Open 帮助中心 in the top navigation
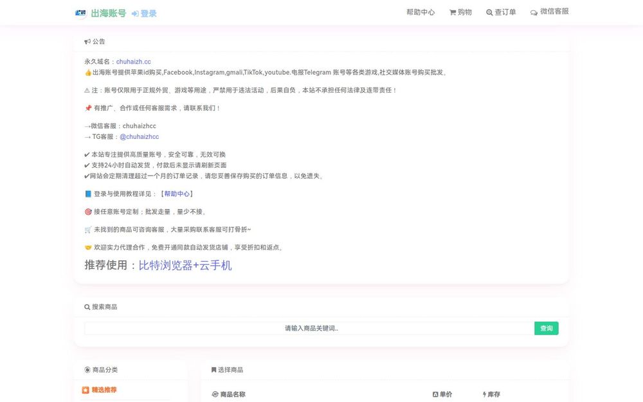643x402 pixels. (x=421, y=12)
